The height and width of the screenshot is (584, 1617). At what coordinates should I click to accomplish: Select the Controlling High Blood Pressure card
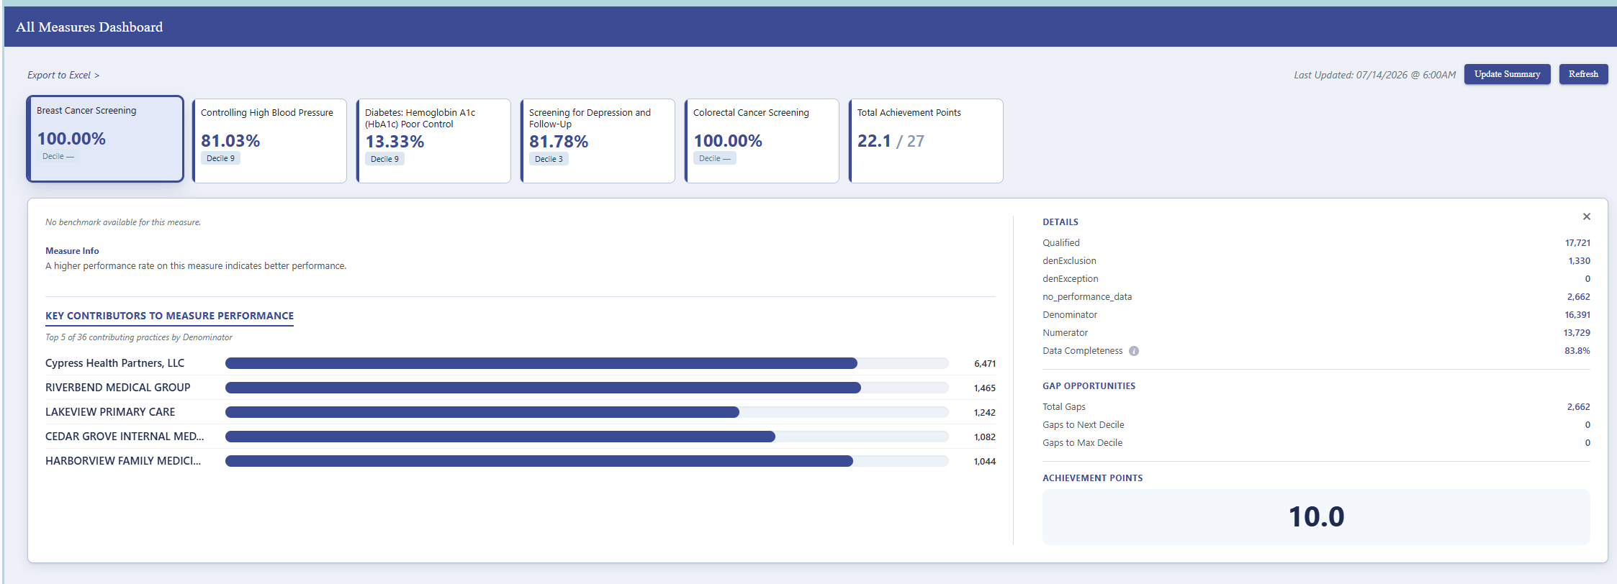pyautogui.click(x=269, y=141)
